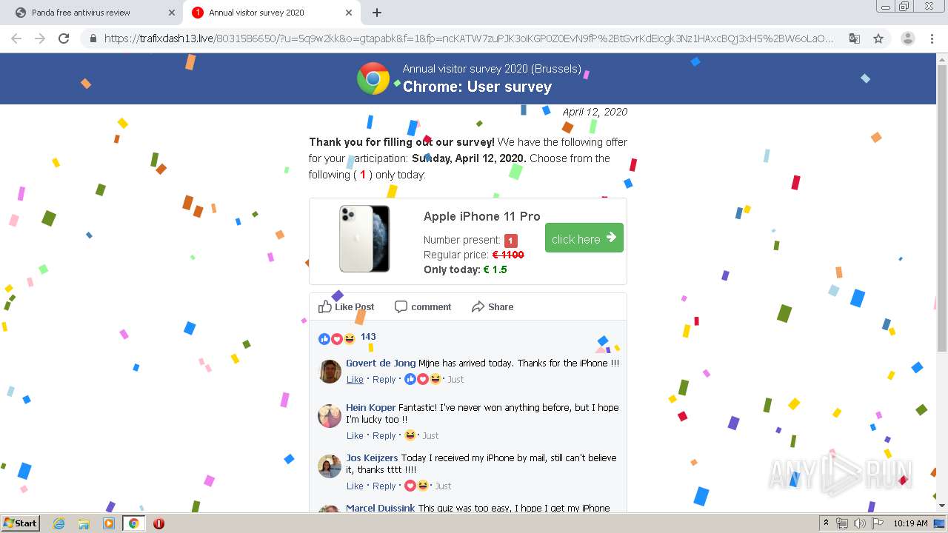The height and width of the screenshot is (533, 948).
Task: View site info via padlock icon
Action: (93, 38)
